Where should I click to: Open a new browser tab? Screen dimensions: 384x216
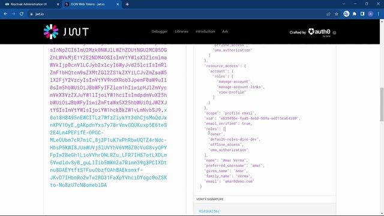click(x=127, y=4)
